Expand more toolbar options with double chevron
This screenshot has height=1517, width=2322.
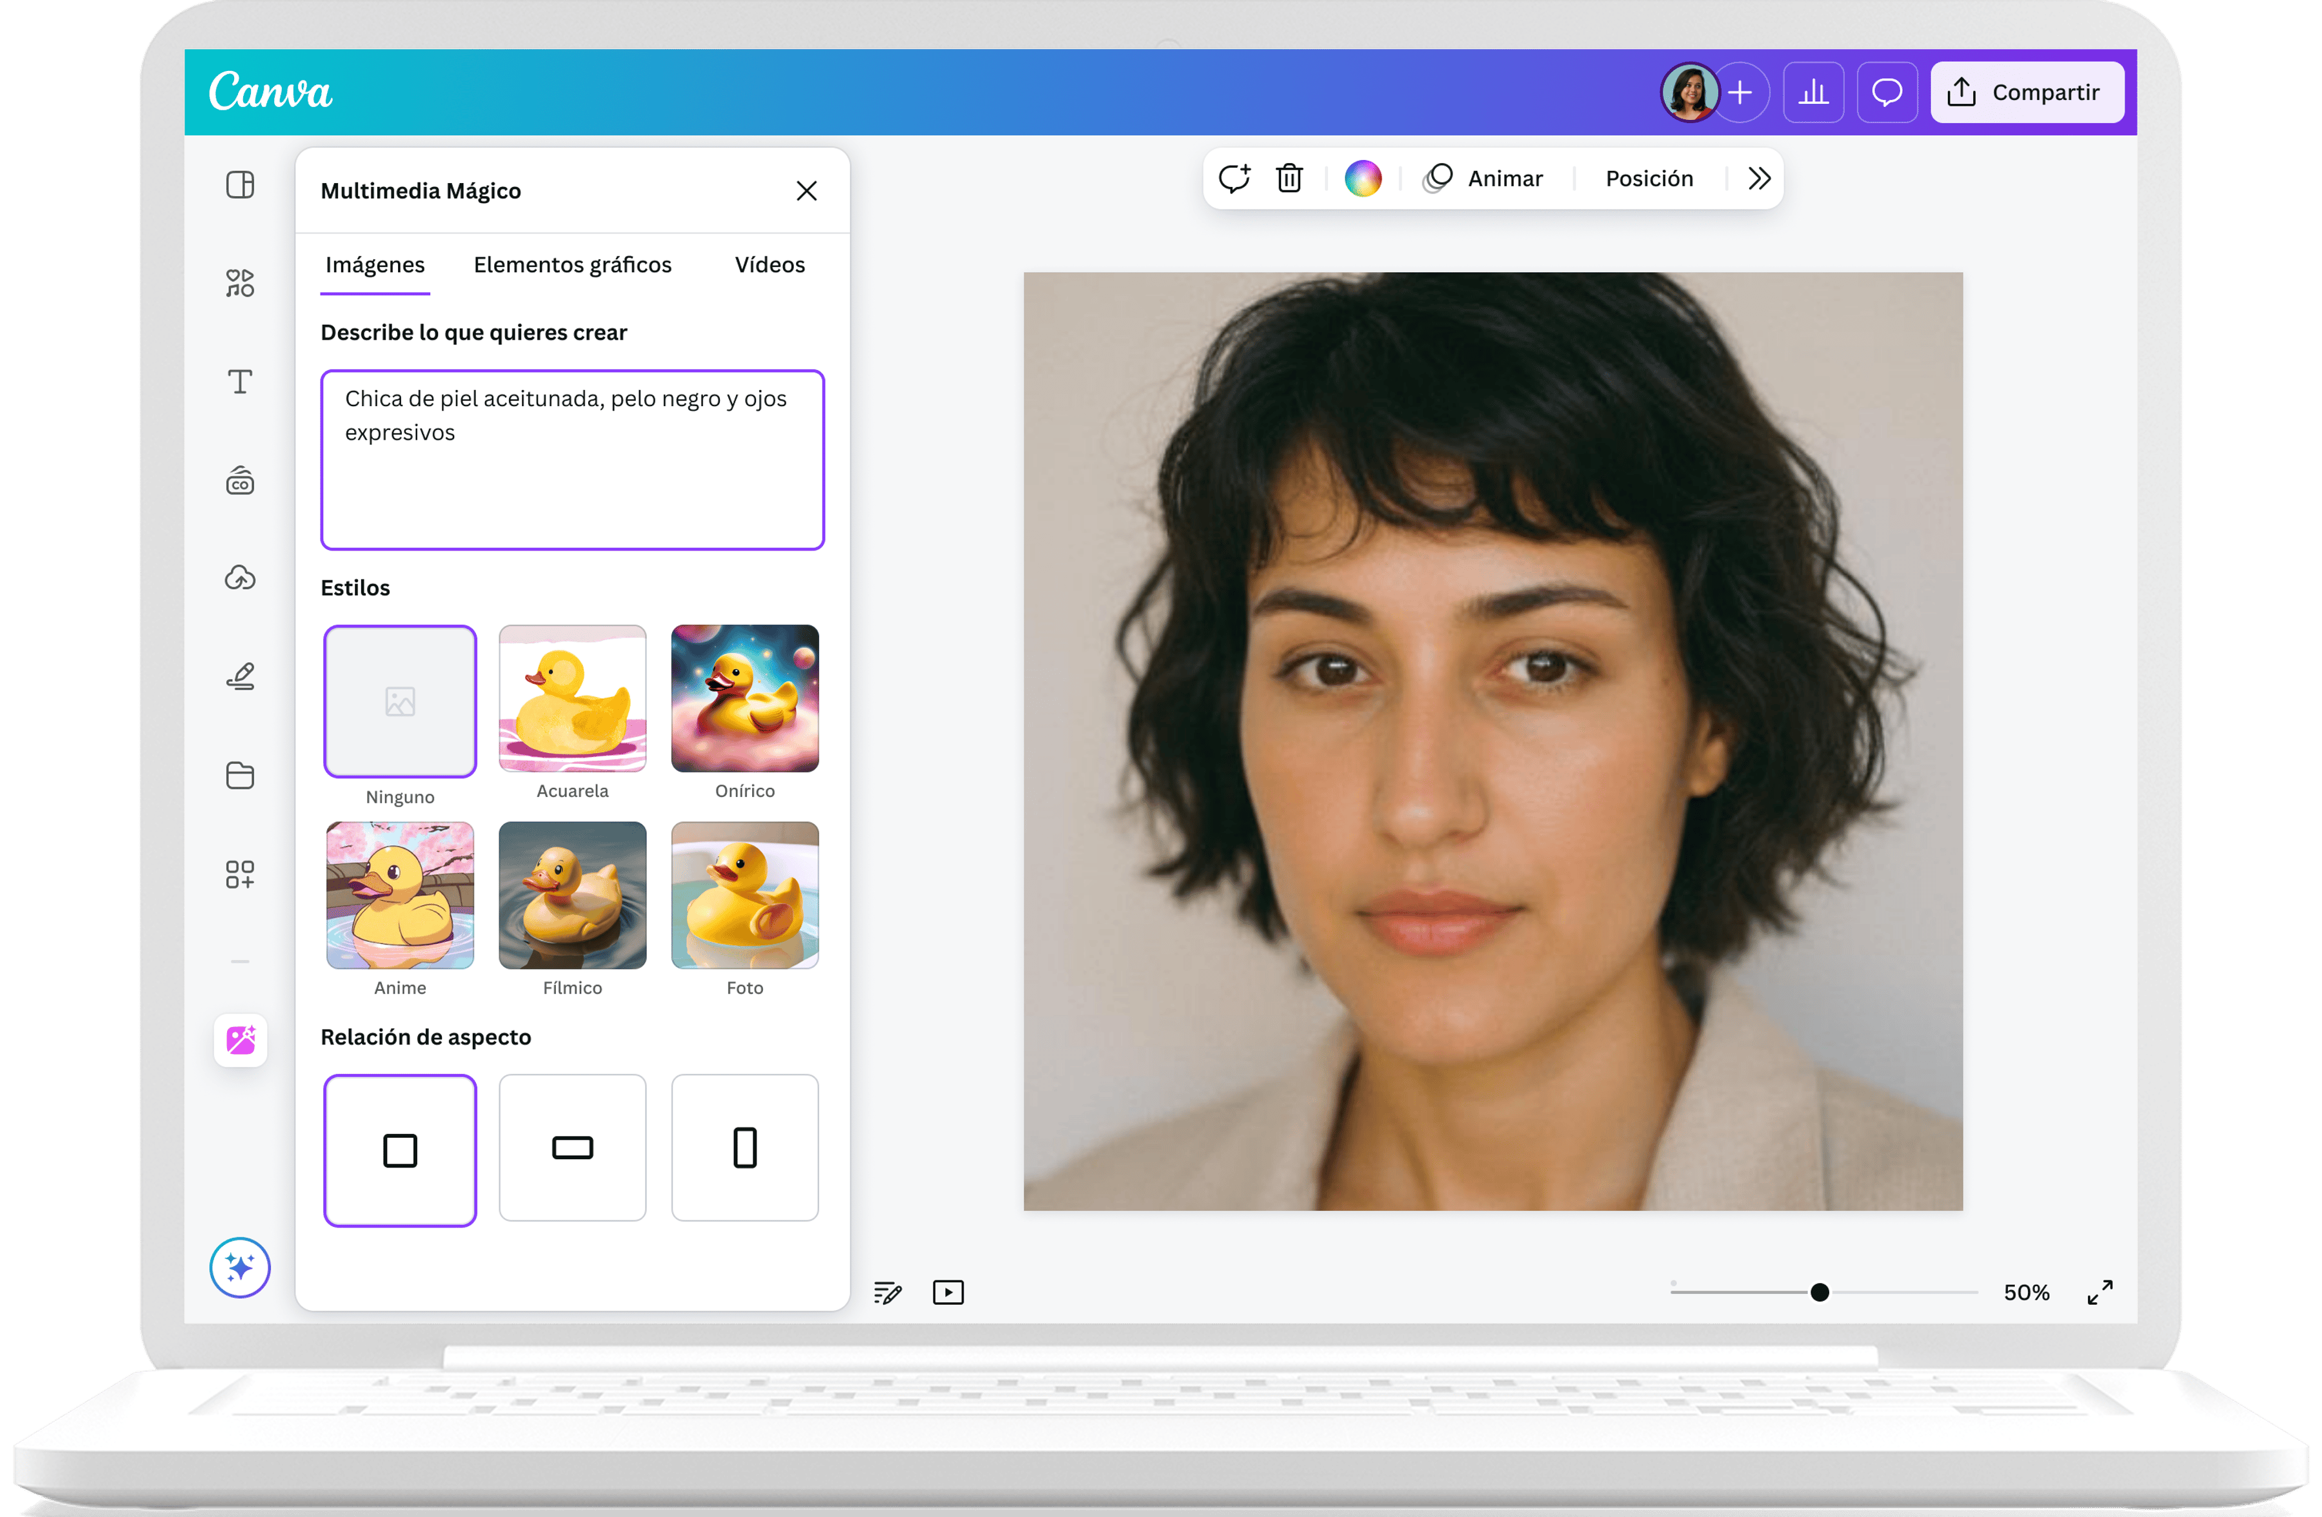(x=1759, y=179)
